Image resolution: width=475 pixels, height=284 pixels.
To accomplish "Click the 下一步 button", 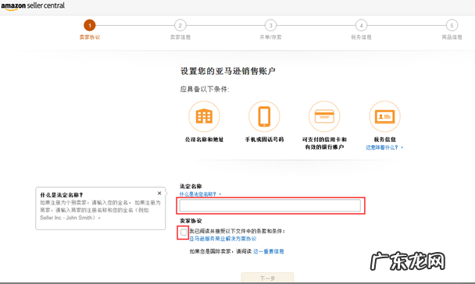I will [x=267, y=278].
